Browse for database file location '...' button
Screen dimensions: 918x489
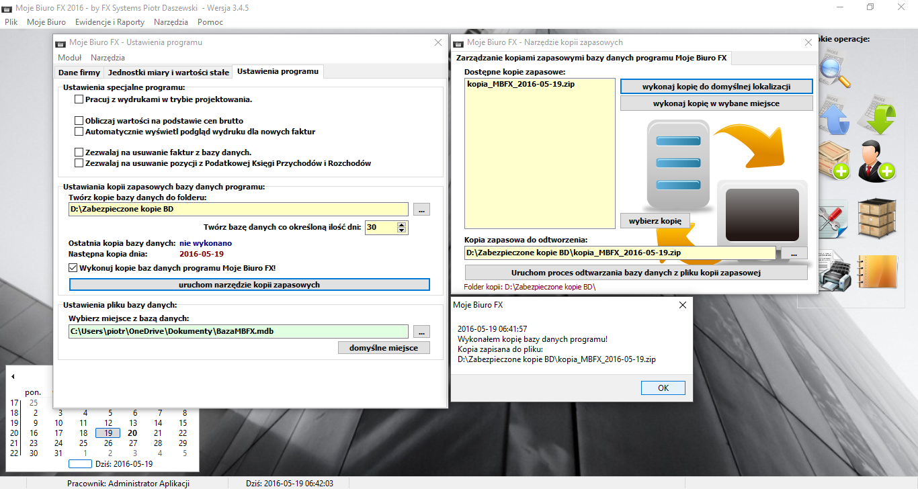point(421,331)
